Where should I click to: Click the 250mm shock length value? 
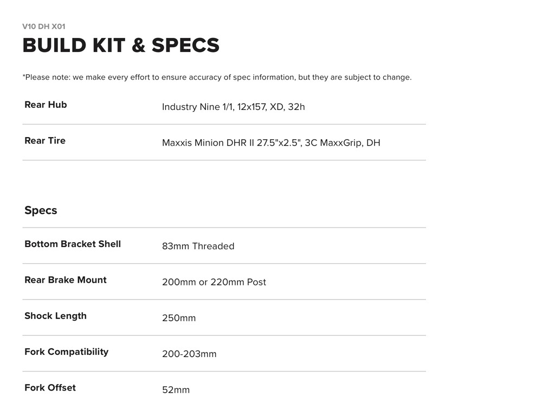coord(179,318)
